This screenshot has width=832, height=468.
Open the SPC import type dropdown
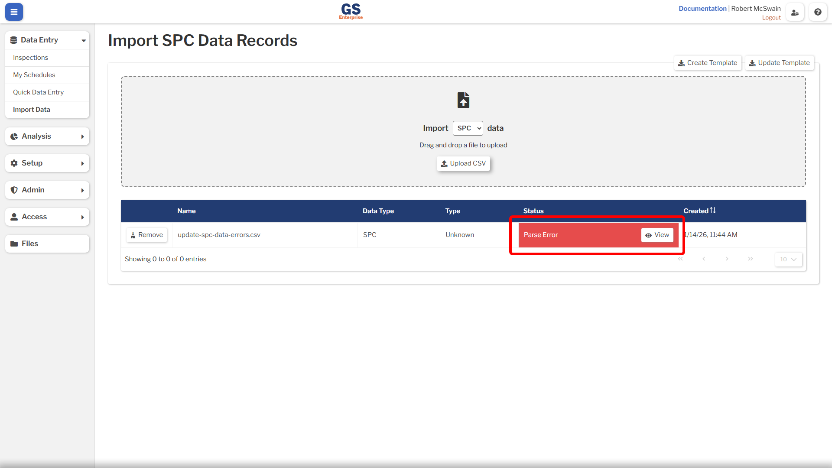468,128
